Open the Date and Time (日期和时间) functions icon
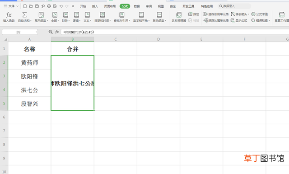This screenshot has width=289, height=174. pos(103,15)
